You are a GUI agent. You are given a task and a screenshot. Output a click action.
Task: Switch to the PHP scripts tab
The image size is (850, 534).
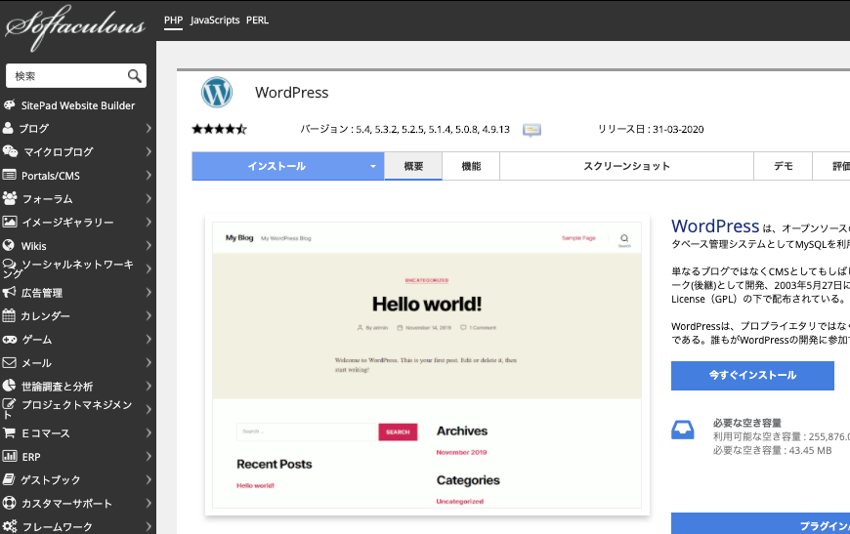click(174, 21)
